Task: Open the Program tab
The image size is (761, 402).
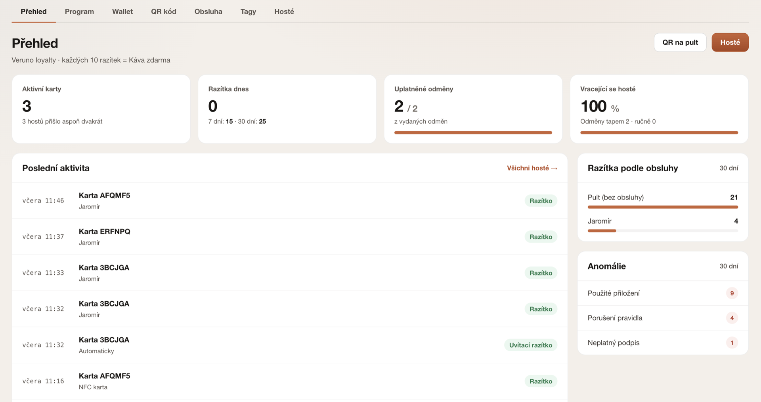Action: 79,11
